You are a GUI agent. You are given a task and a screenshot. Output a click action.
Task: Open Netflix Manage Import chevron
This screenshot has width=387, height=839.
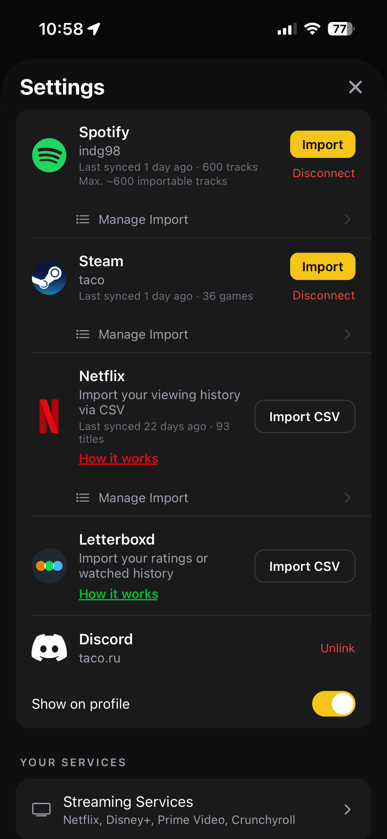(347, 498)
